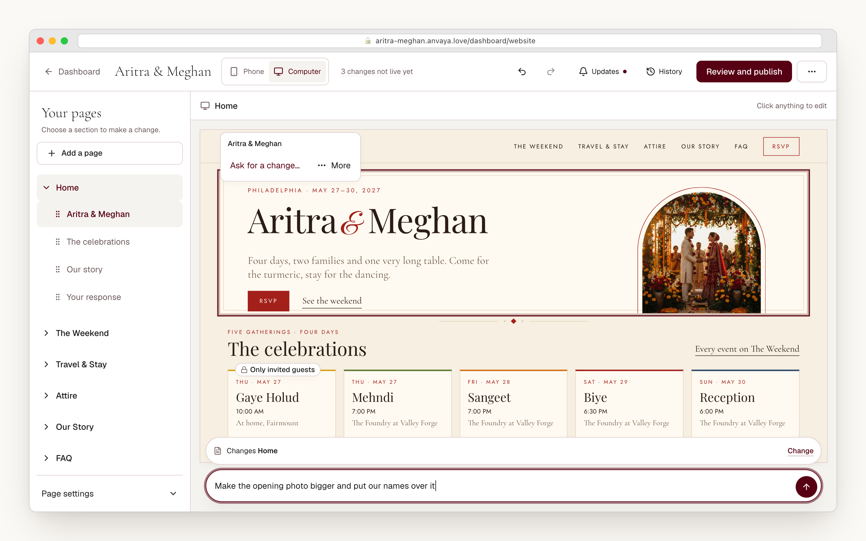
Task: Open the three-dot overflow menu beside publish
Action: point(812,72)
